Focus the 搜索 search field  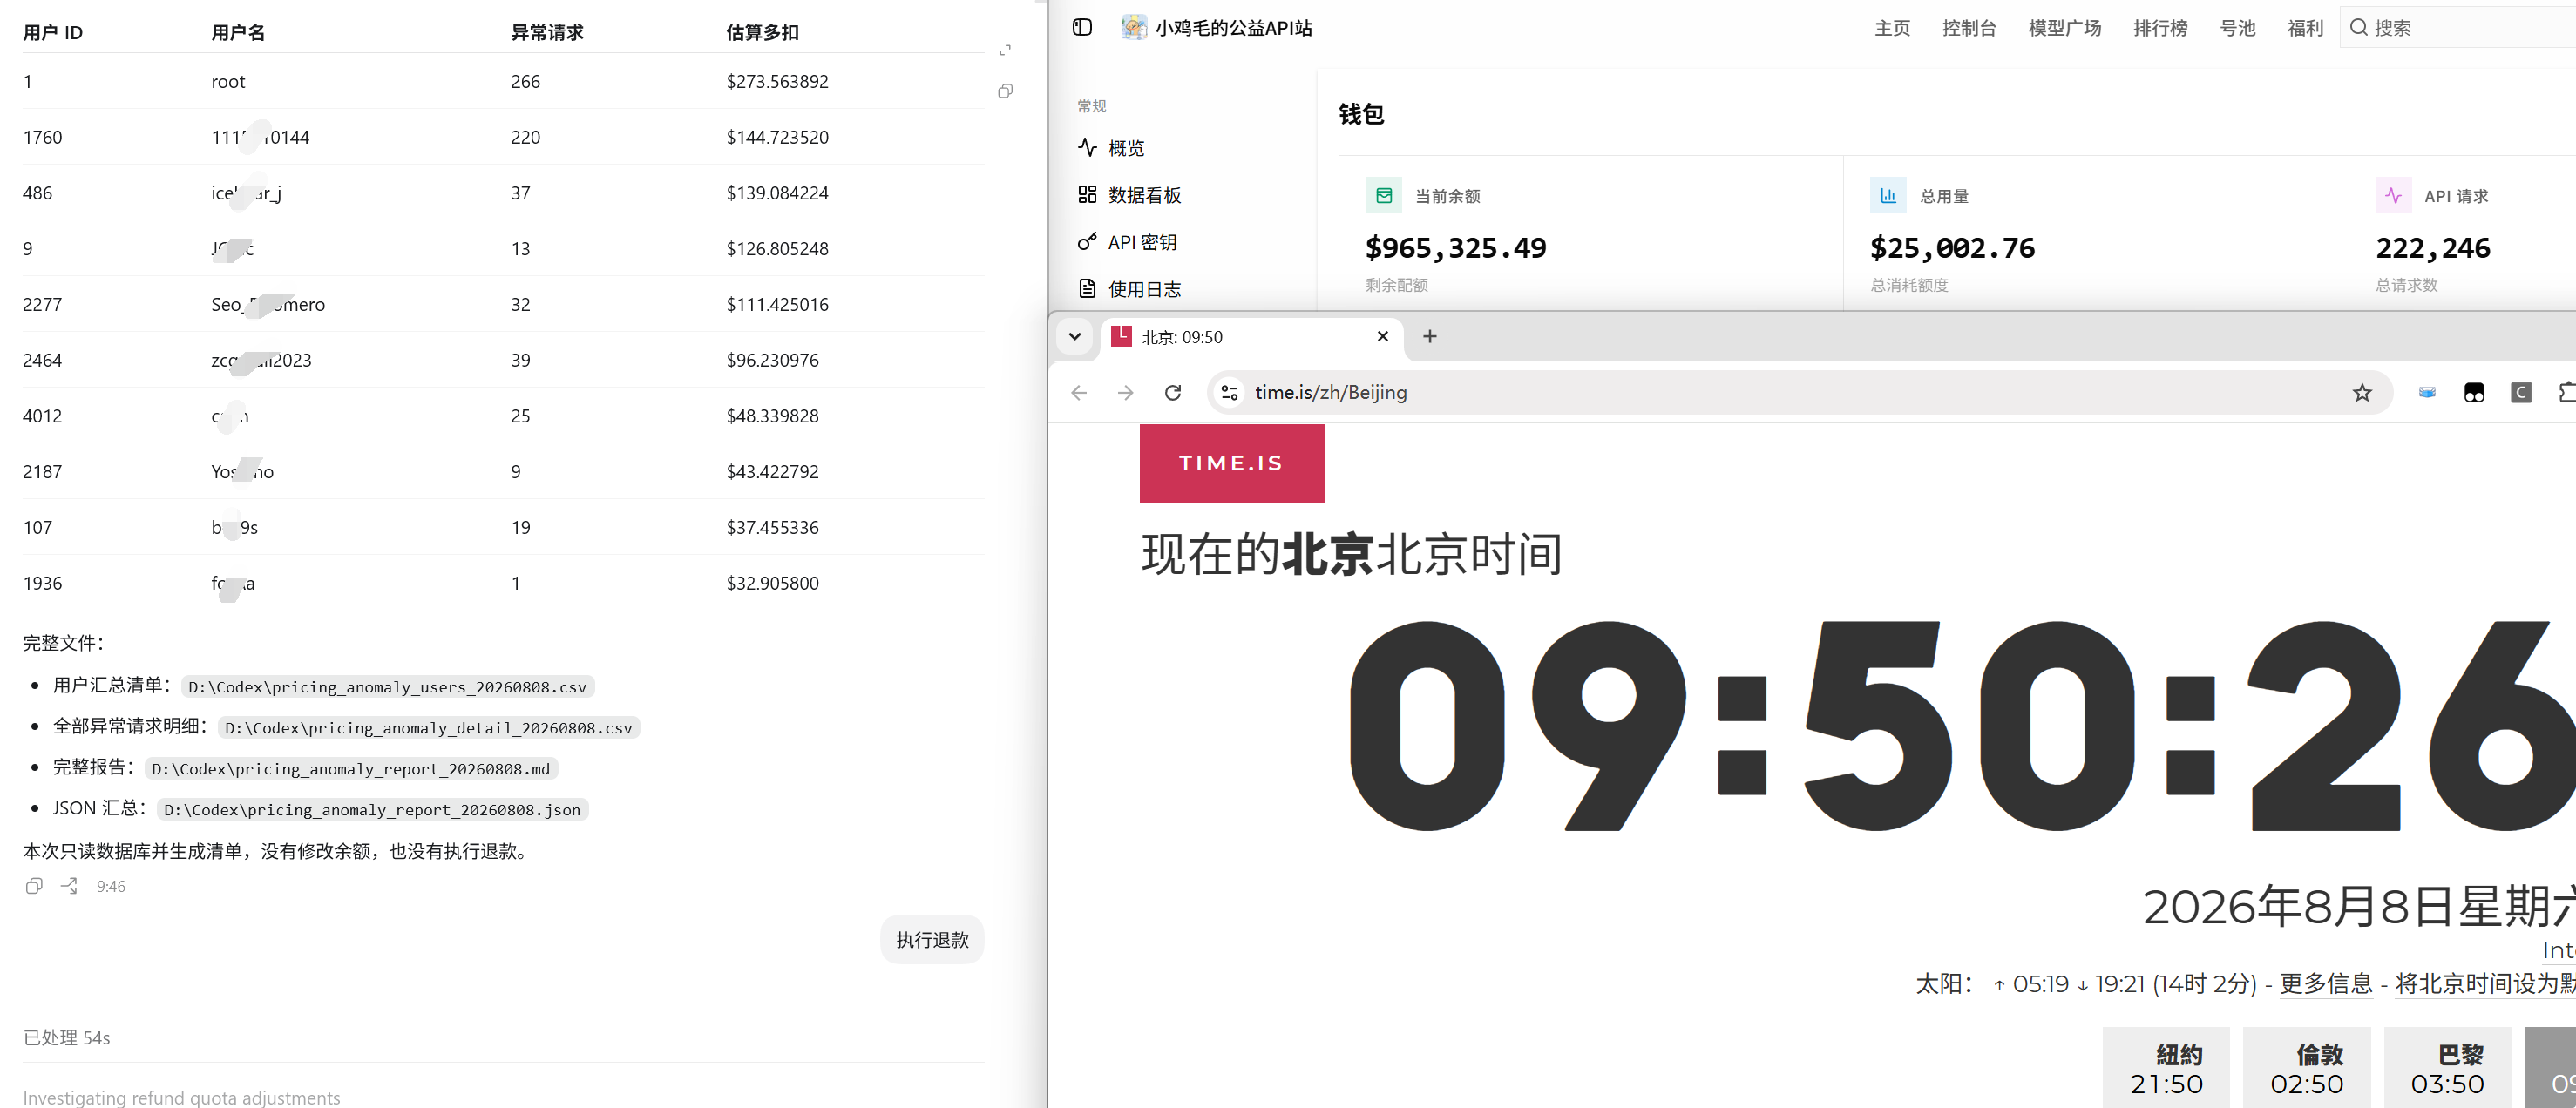click(x=2460, y=28)
